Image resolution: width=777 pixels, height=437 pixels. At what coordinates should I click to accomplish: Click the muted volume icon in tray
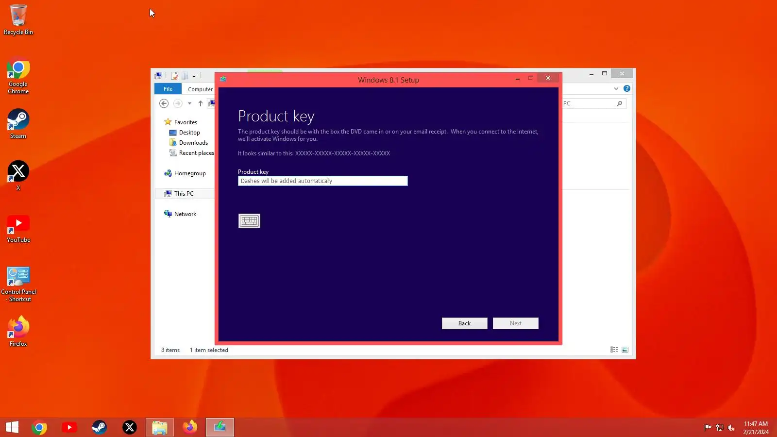pyautogui.click(x=731, y=428)
